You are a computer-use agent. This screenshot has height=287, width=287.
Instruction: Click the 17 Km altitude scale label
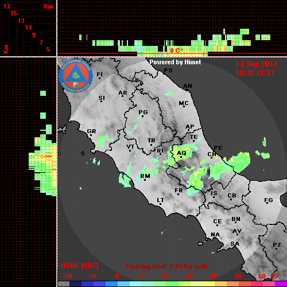coord(6,6)
